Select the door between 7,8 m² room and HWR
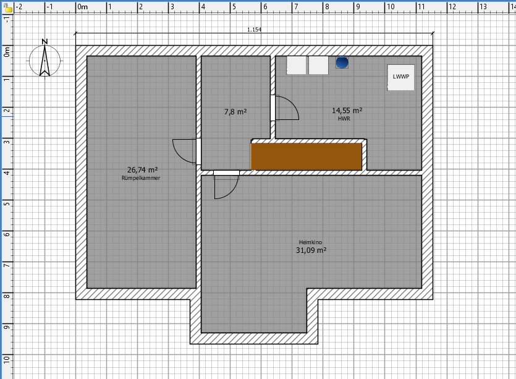This screenshot has width=516, height=379. tap(284, 108)
